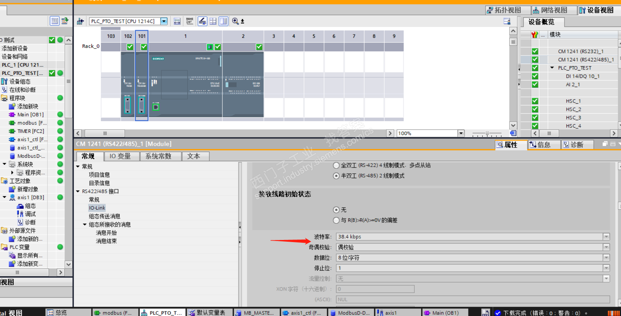Click the 诊断 icon under axis1
The width and height of the screenshot is (621, 316).
pyautogui.click(x=20, y=222)
